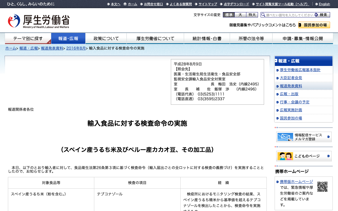Click the 国民参加の場 yellow button
Viewport: 338px width, 211px height.
coord(314,25)
